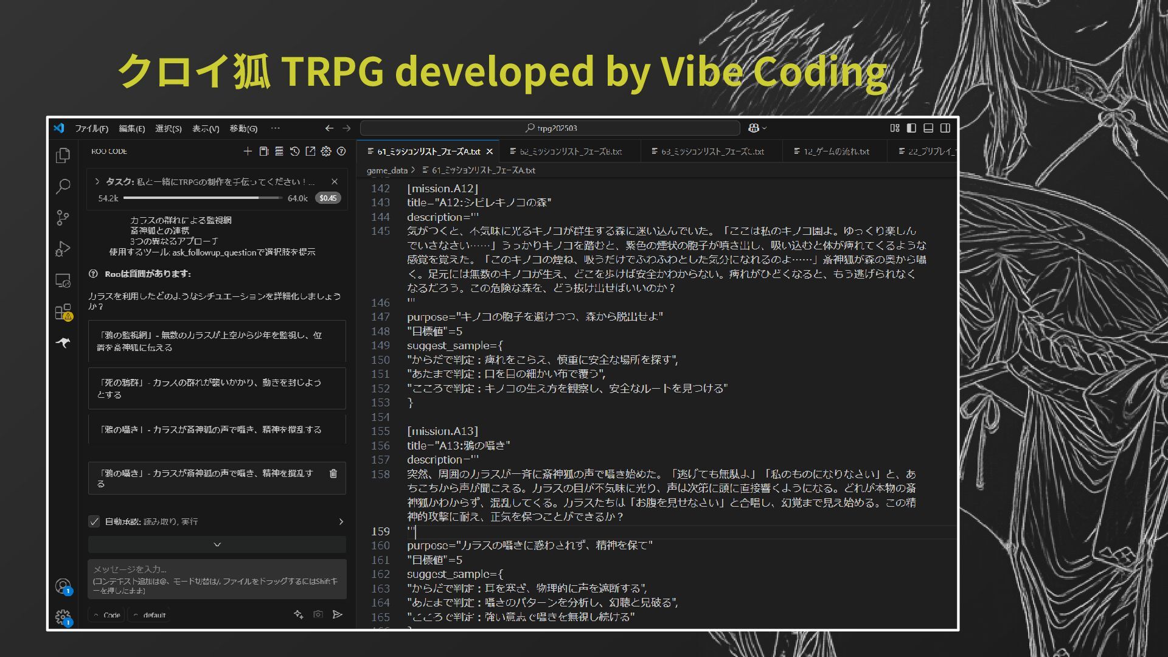Open Source Control in activity bar
1168x657 pixels.
63,217
